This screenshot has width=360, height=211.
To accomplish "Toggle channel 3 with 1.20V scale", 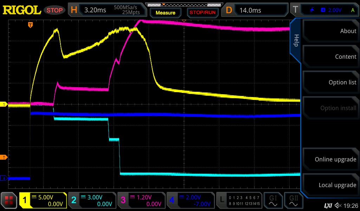I will pyautogui.click(x=141, y=200).
